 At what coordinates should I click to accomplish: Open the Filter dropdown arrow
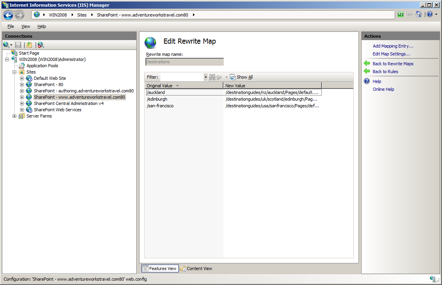click(206, 77)
